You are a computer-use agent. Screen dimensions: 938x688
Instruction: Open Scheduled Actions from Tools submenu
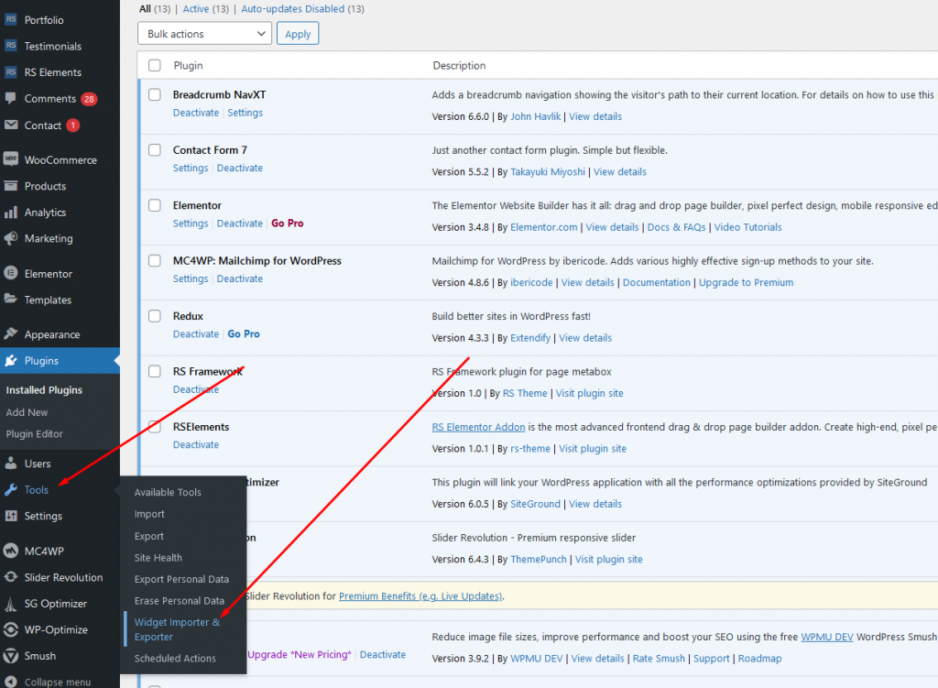pos(175,658)
